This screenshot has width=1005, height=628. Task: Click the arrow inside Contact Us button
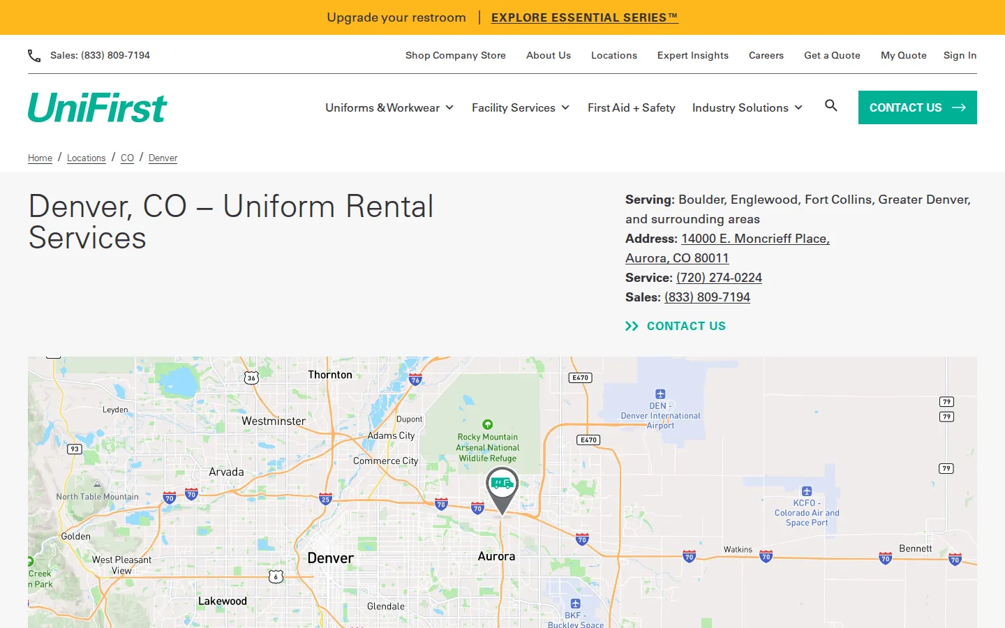pyautogui.click(x=959, y=107)
